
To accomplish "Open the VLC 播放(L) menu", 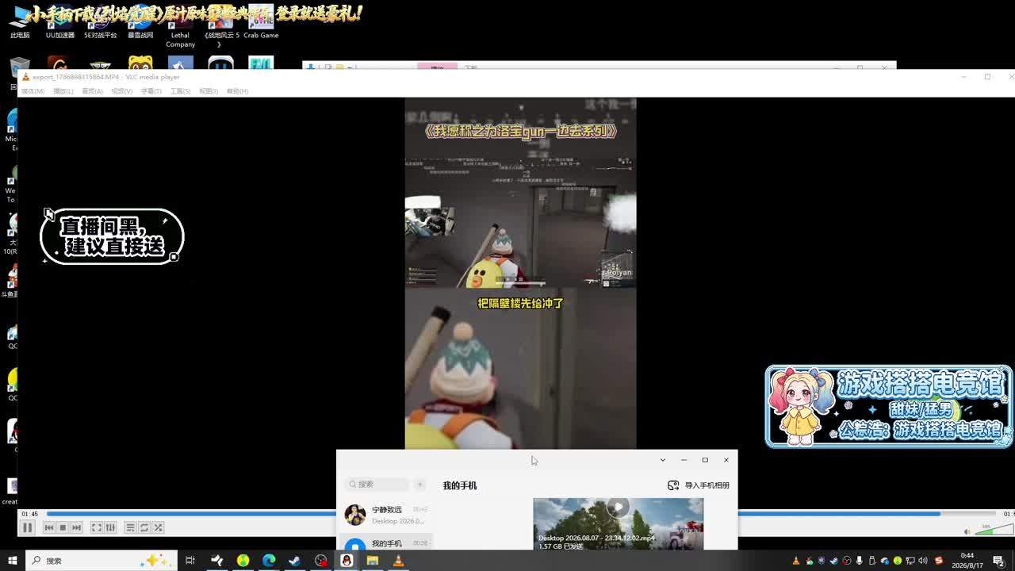I will tap(63, 91).
